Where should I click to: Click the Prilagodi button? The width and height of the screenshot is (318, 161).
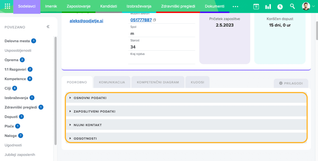(x=291, y=83)
